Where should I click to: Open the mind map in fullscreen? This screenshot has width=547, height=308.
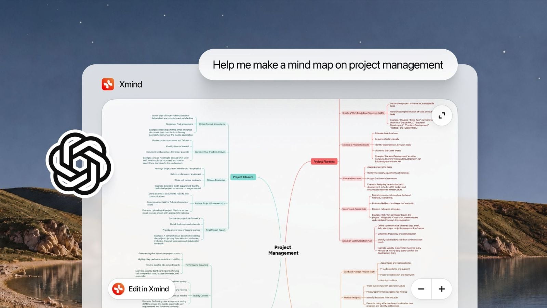point(442,115)
